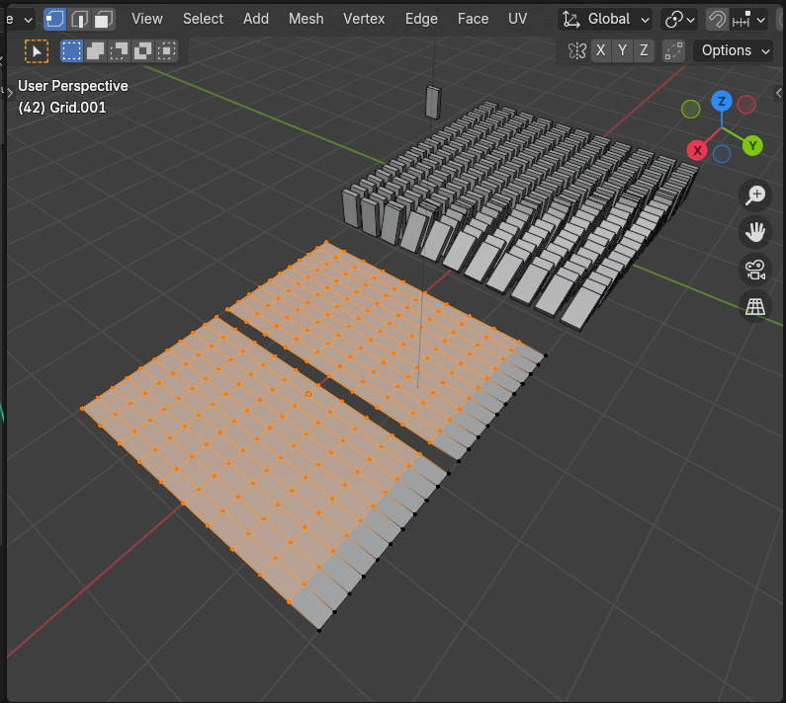
Task: Open the Global transform orientation dropdown
Action: (605, 20)
